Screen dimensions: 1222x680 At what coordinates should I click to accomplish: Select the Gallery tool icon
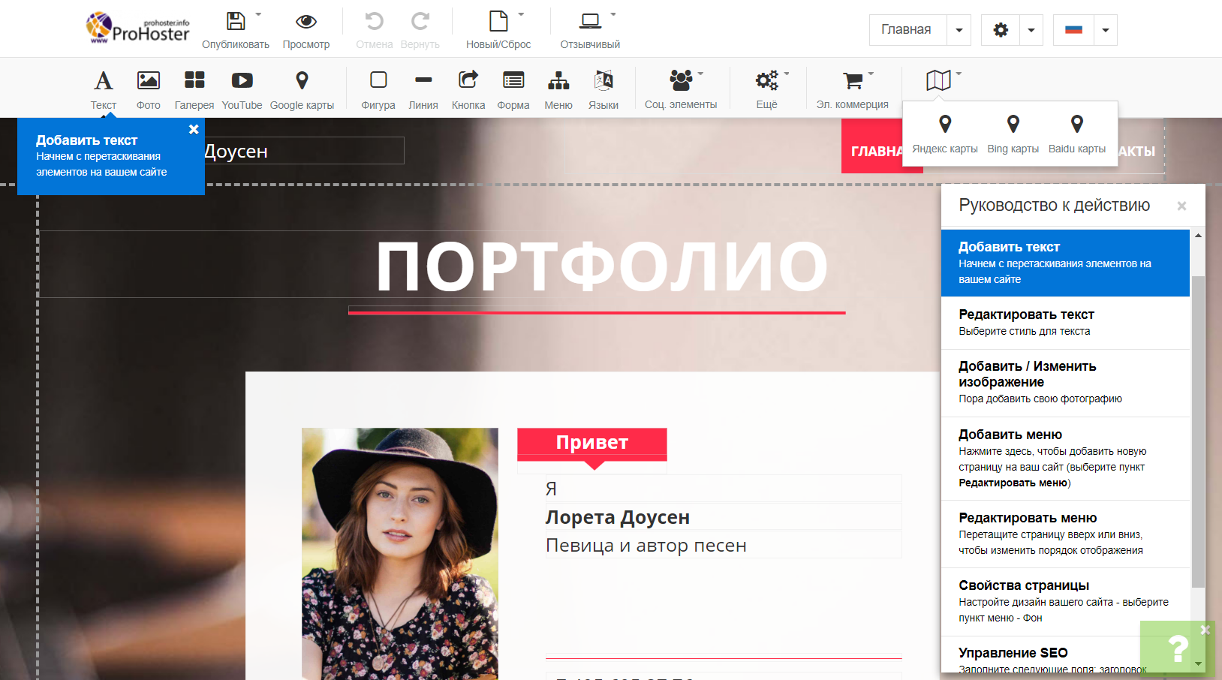click(x=194, y=81)
